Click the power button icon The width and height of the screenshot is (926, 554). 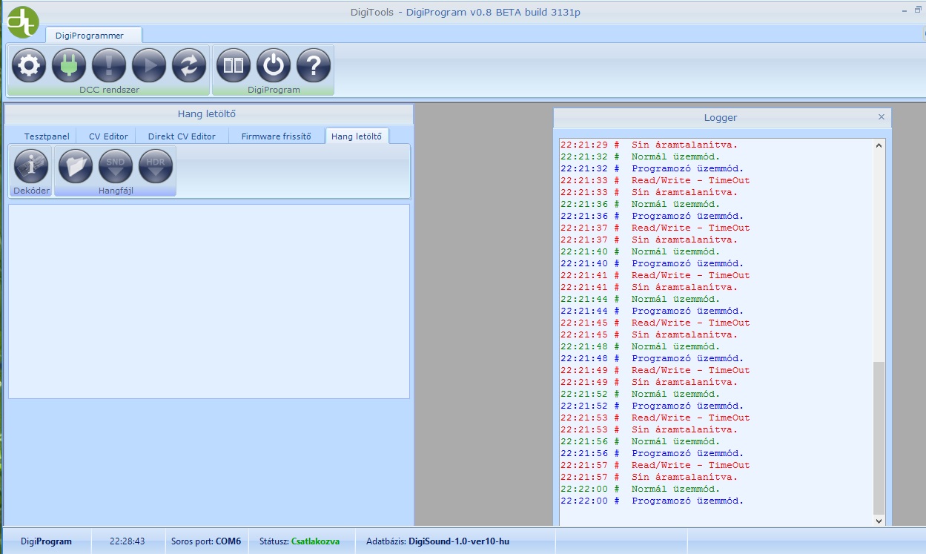274,65
